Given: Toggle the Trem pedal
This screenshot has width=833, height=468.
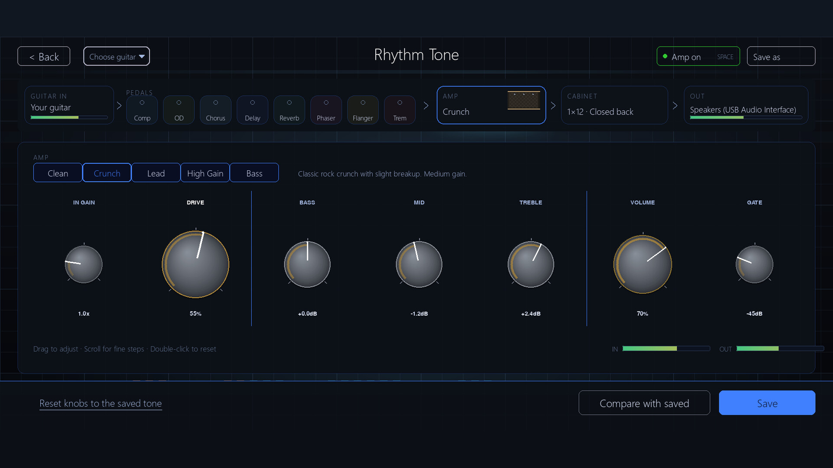Looking at the screenshot, I should [400, 110].
